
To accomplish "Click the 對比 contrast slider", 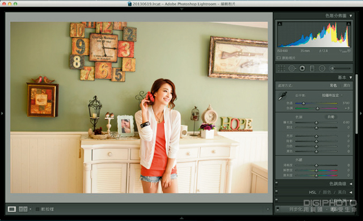I will [316, 127].
